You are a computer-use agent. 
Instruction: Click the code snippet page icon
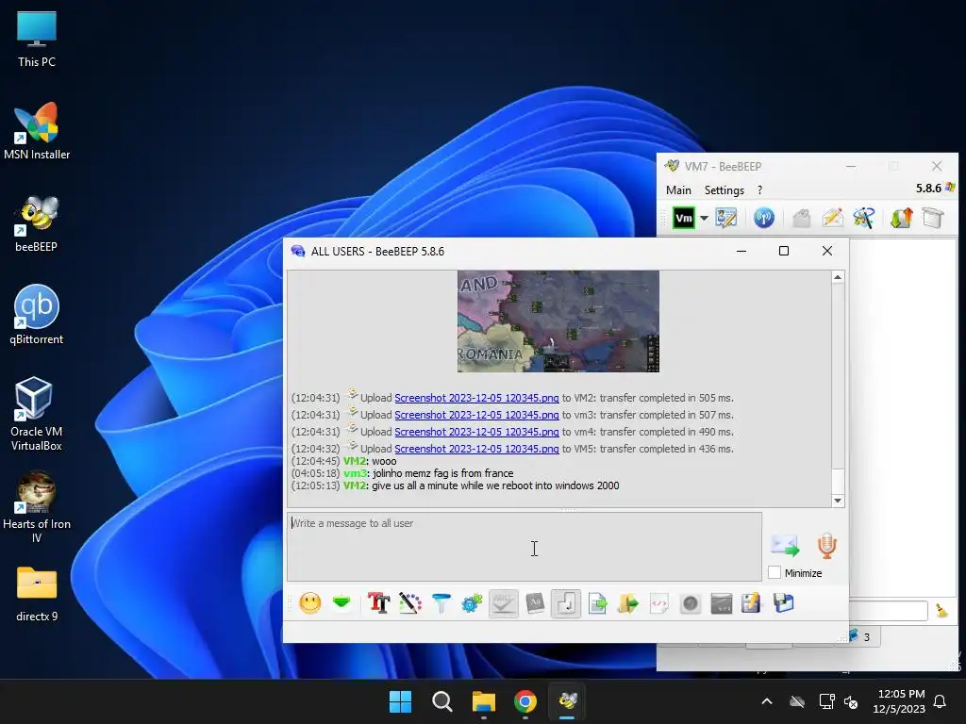coord(659,603)
